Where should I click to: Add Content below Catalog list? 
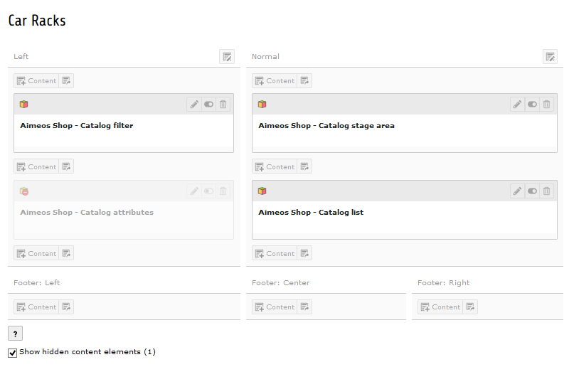275,253
